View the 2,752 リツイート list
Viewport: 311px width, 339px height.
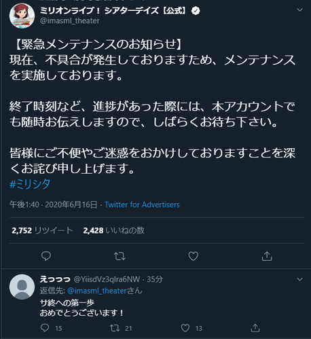coord(42,230)
